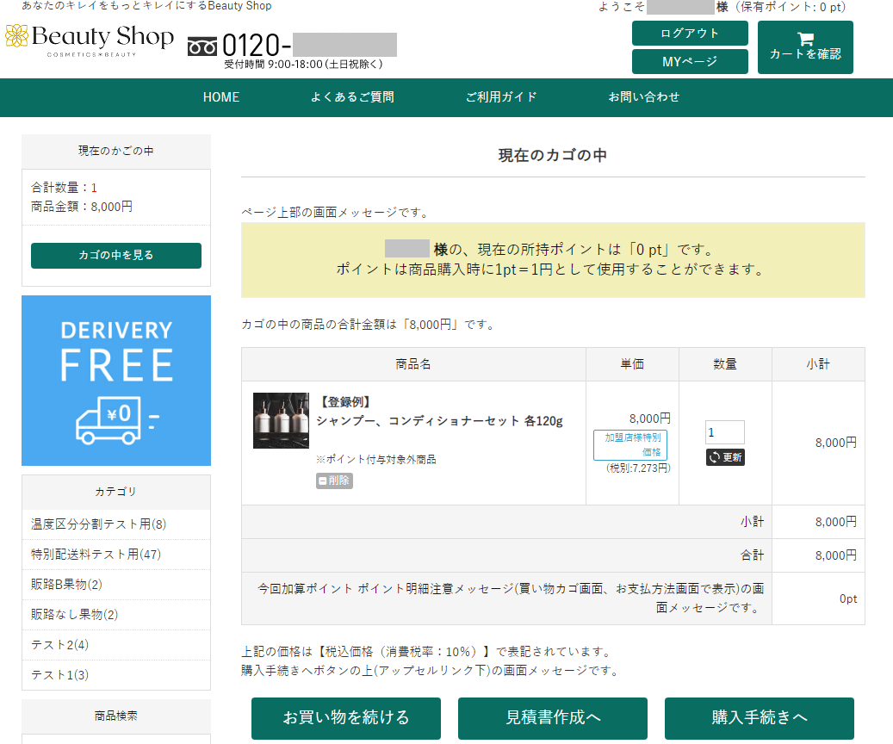Click the Beauty Shop logo

(x=90, y=40)
